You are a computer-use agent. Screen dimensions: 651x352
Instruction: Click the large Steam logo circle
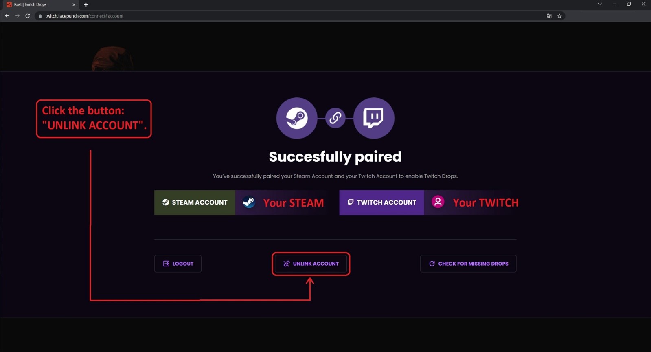(296, 118)
